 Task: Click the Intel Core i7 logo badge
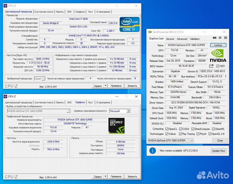coord(129,25)
